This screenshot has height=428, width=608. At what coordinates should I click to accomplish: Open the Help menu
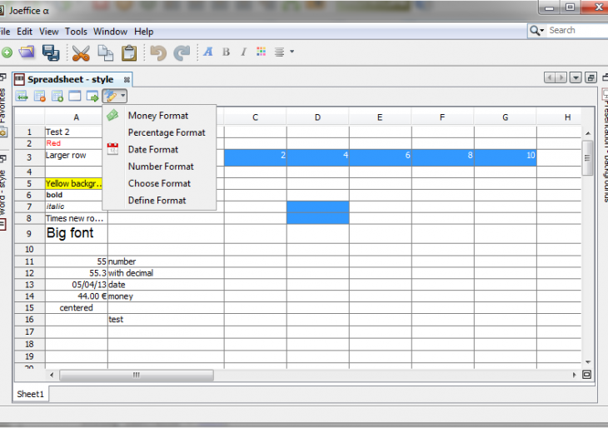pyautogui.click(x=144, y=32)
